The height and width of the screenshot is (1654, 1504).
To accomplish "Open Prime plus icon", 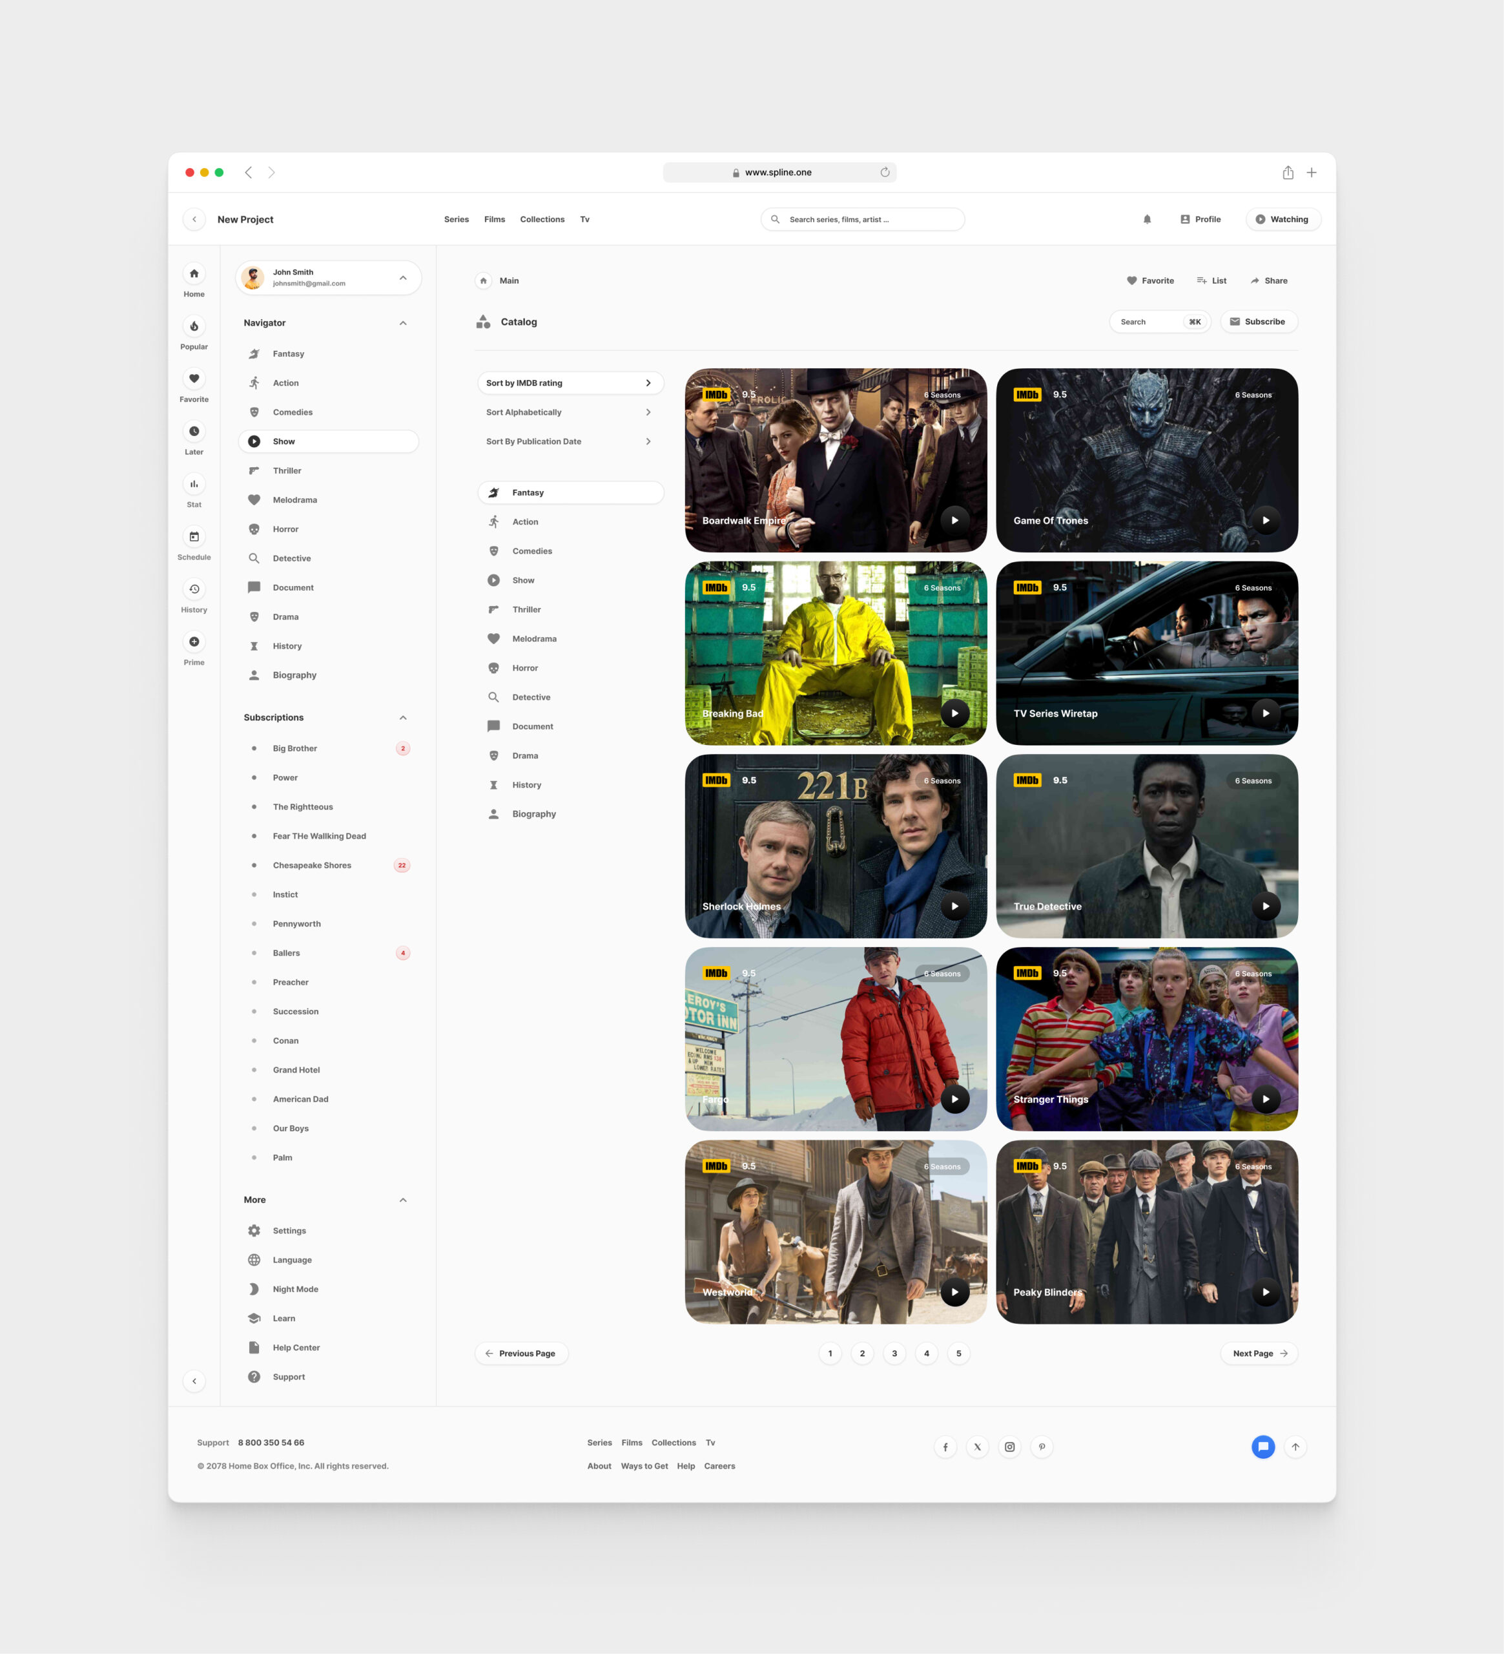I will point(194,642).
